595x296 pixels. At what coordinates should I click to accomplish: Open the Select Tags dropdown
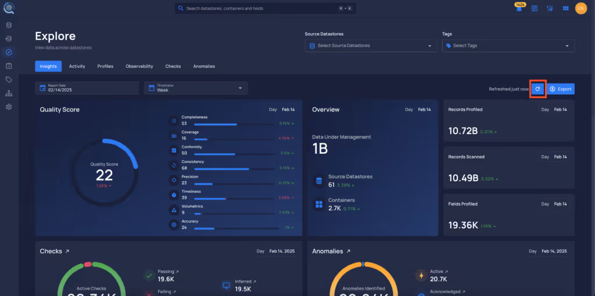click(508, 46)
